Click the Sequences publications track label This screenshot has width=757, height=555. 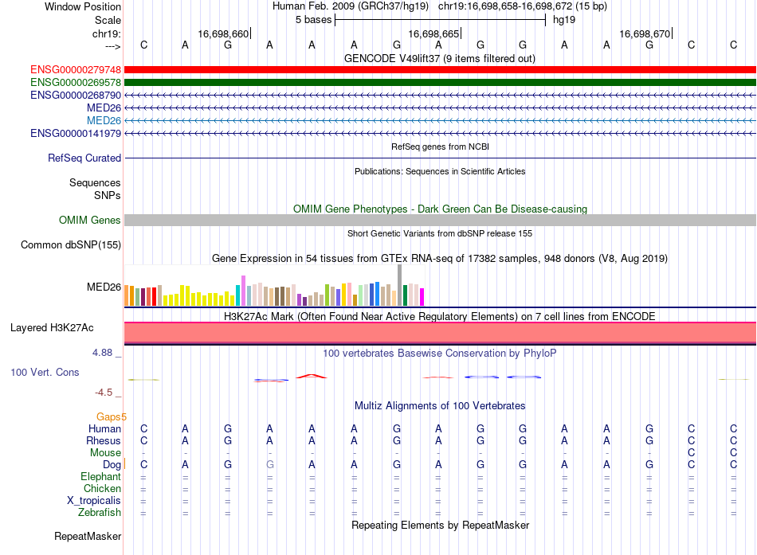tap(95, 182)
